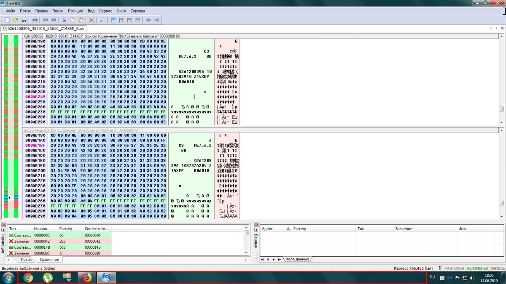Toggle a bookmark with the blue flag icon
The width and height of the screenshot is (506, 284).
(113, 20)
